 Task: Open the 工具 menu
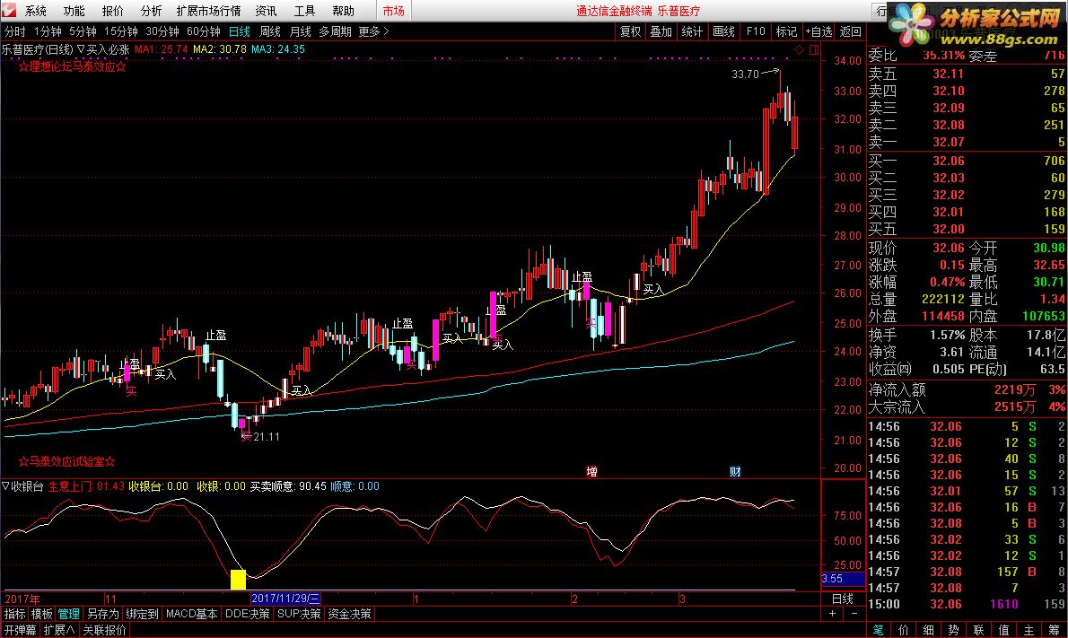(x=304, y=11)
